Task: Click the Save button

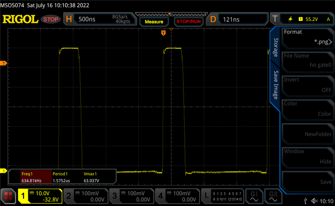Action: 308,182
